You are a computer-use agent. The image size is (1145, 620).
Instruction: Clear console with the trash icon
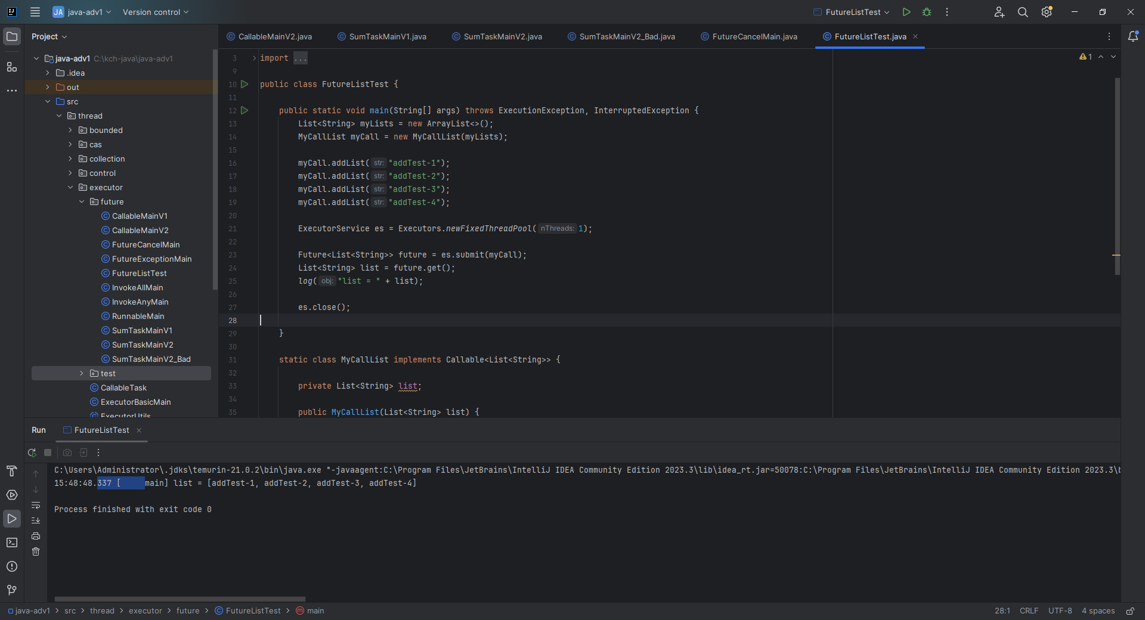click(x=36, y=551)
